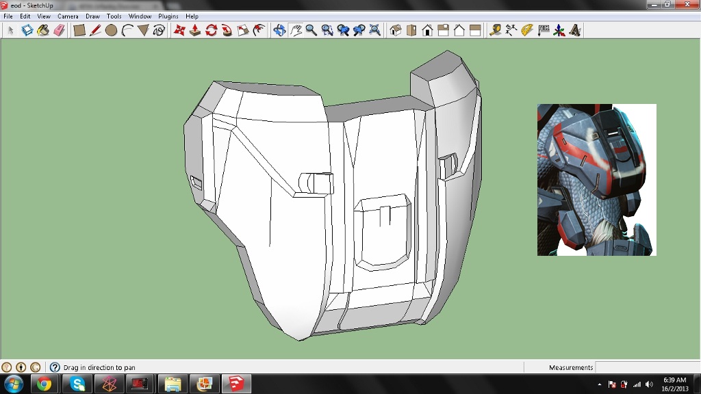The image size is (701, 394).
Task: Open the Plugins menu
Action: 168,16
